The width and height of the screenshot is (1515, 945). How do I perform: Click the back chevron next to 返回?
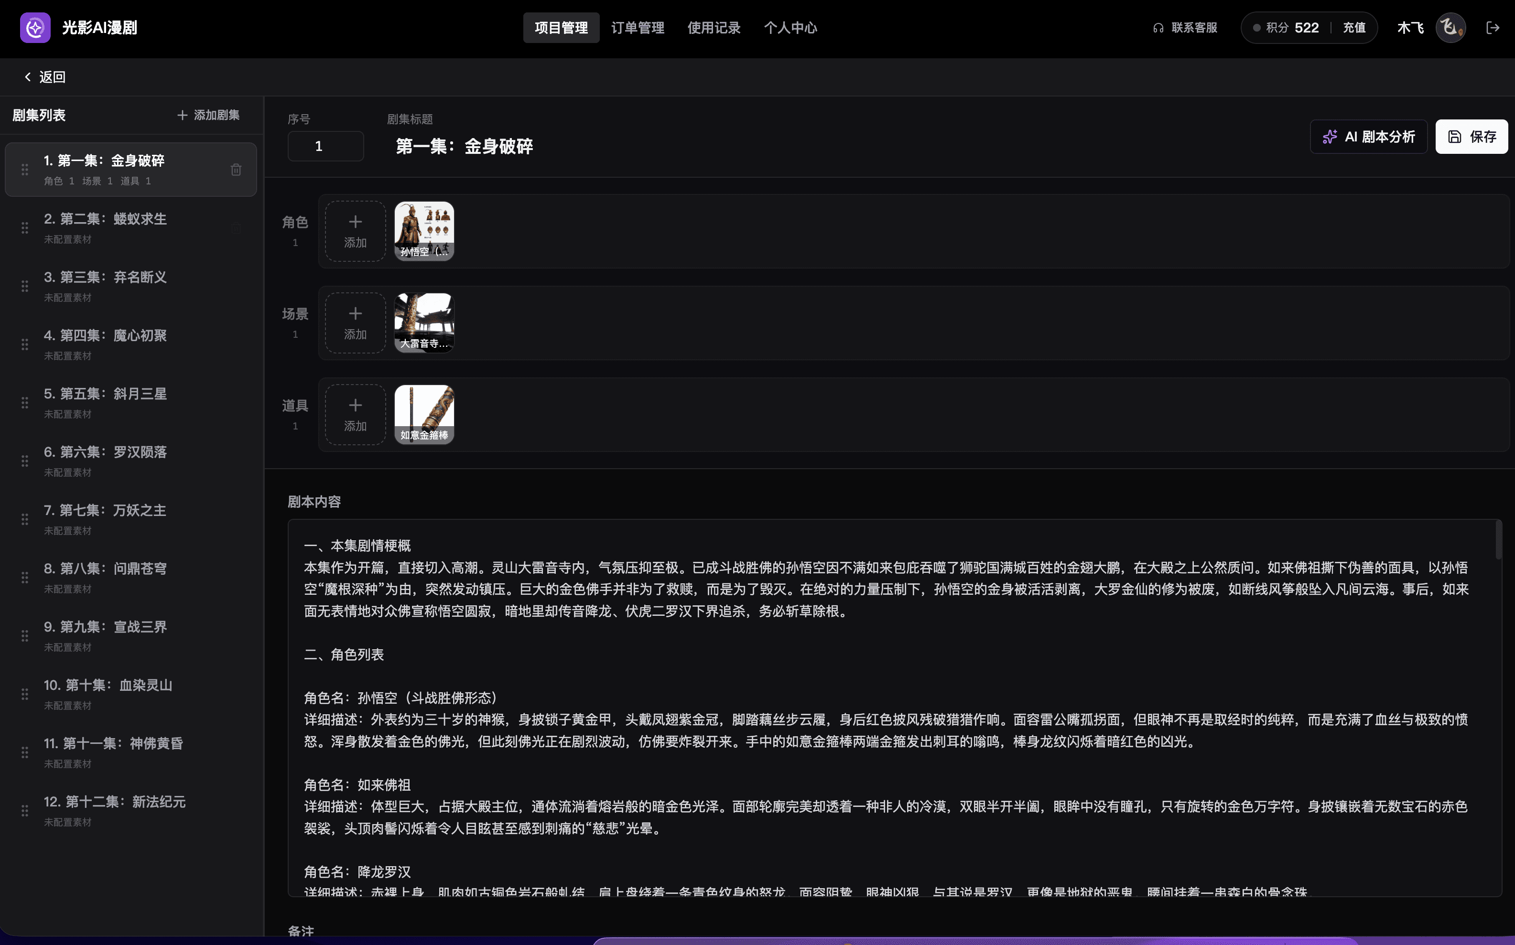[x=28, y=76]
